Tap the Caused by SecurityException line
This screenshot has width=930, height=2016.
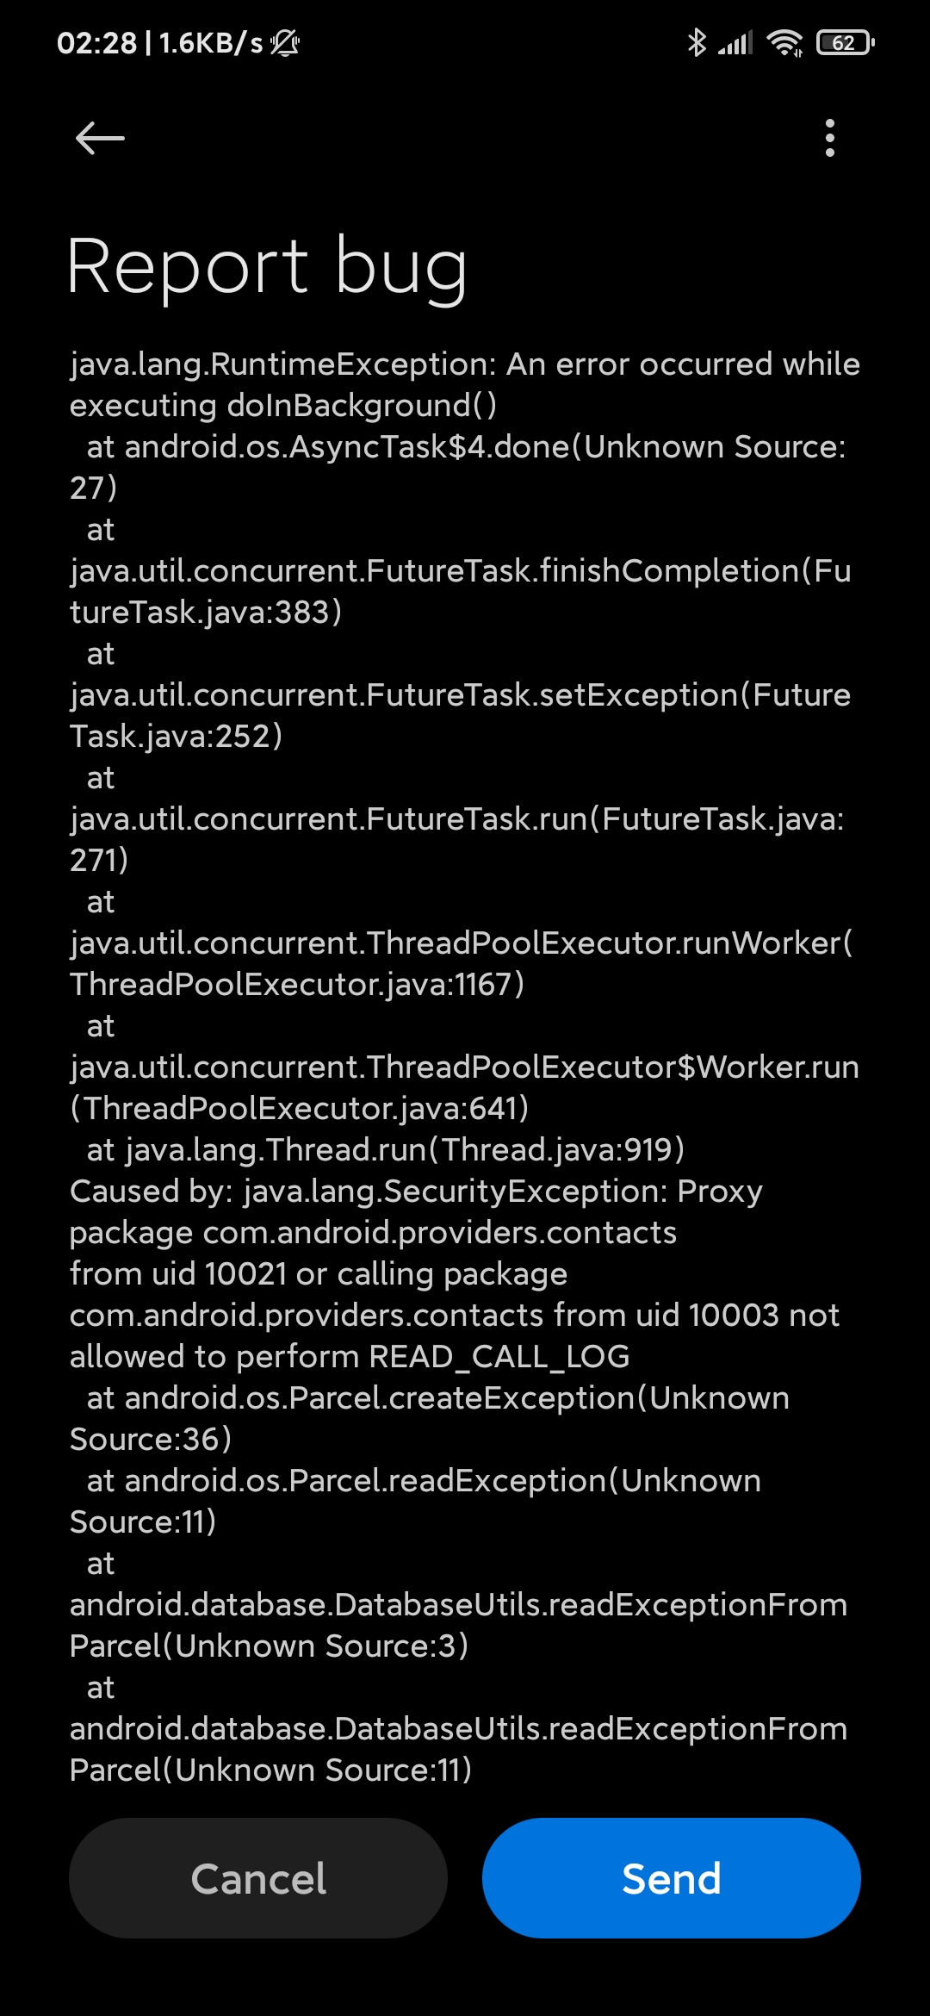417,1192
